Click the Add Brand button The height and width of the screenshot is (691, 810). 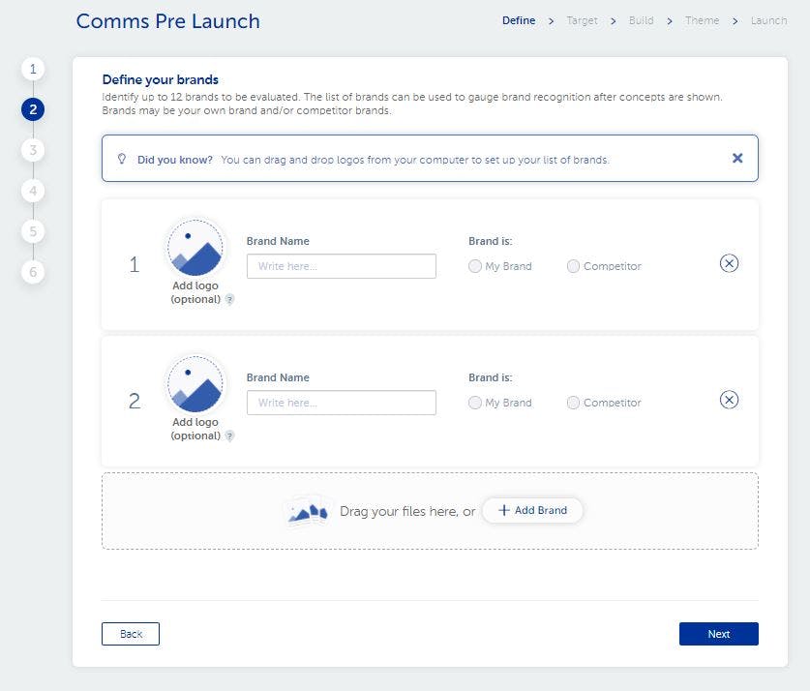point(532,510)
